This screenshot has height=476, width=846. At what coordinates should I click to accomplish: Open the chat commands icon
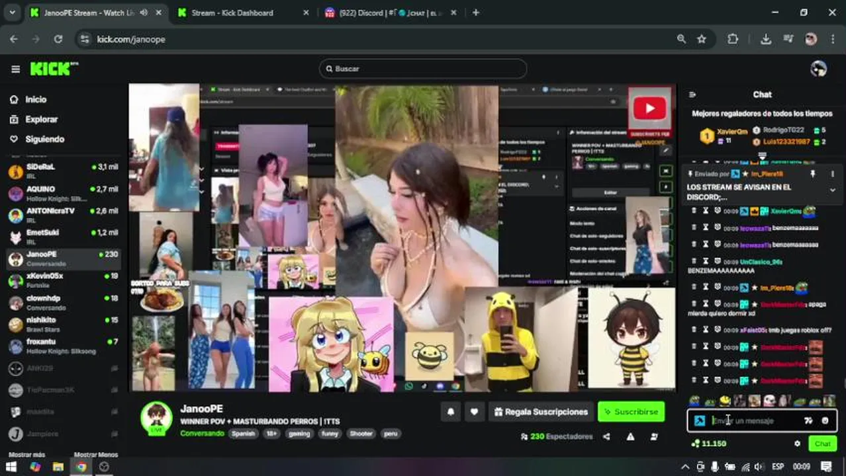[x=808, y=420]
